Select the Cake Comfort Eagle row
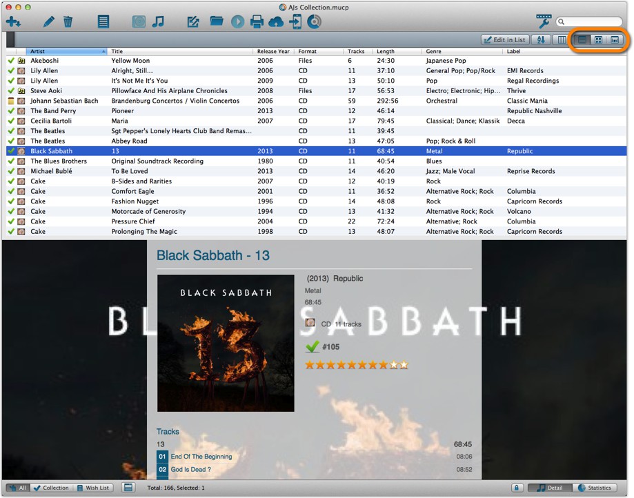Viewport: 634px width, 498px height. [317, 191]
